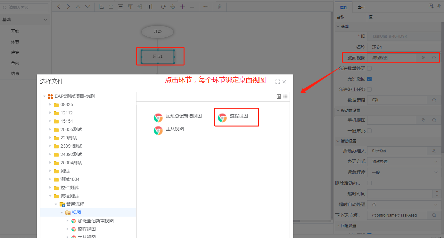Select the 属性 tab
The image size is (444, 238).
coord(343,7)
